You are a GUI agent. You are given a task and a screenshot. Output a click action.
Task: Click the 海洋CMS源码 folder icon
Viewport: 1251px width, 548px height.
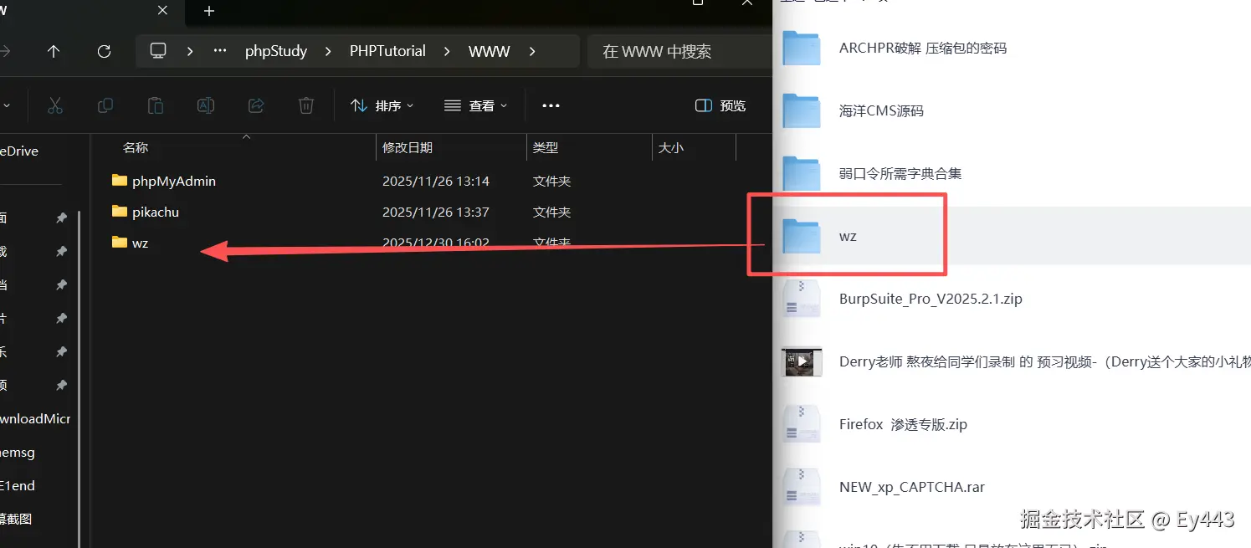coord(802,110)
